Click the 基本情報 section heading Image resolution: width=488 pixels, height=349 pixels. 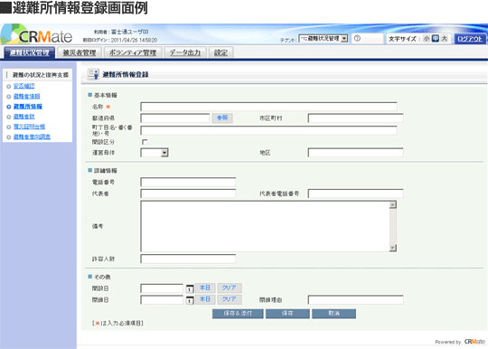click(106, 95)
